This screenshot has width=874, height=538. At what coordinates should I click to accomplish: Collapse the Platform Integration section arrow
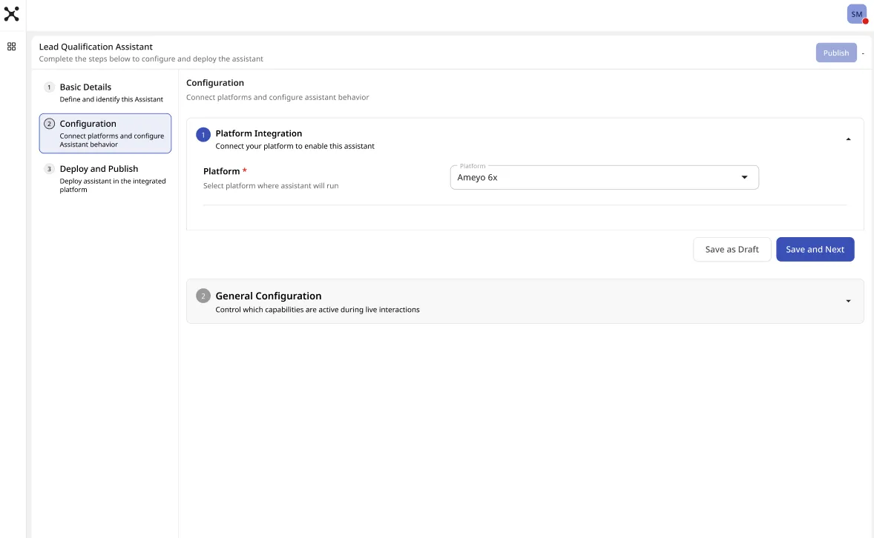848,139
